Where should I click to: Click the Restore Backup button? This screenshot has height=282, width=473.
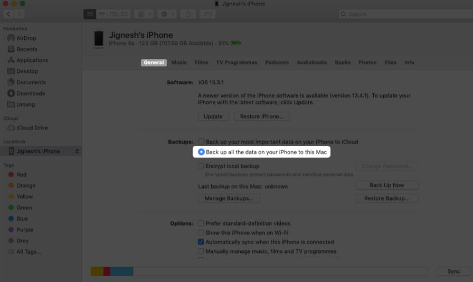(x=387, y=198)
